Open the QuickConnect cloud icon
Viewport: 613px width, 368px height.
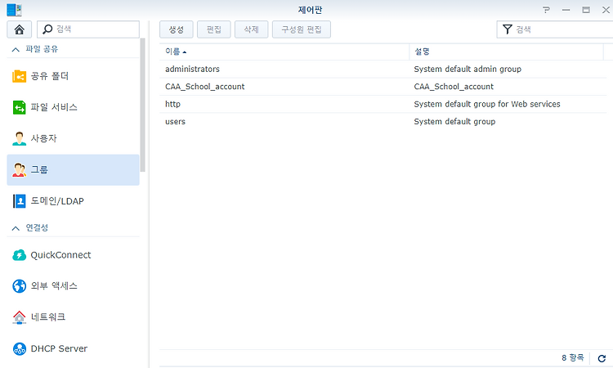click(19, 255)
